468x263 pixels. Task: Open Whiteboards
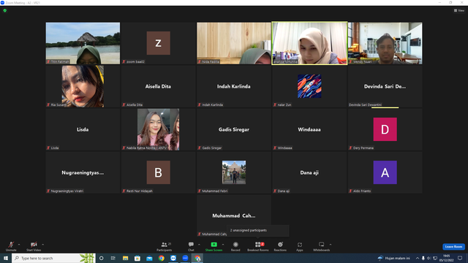pos(322,246)
